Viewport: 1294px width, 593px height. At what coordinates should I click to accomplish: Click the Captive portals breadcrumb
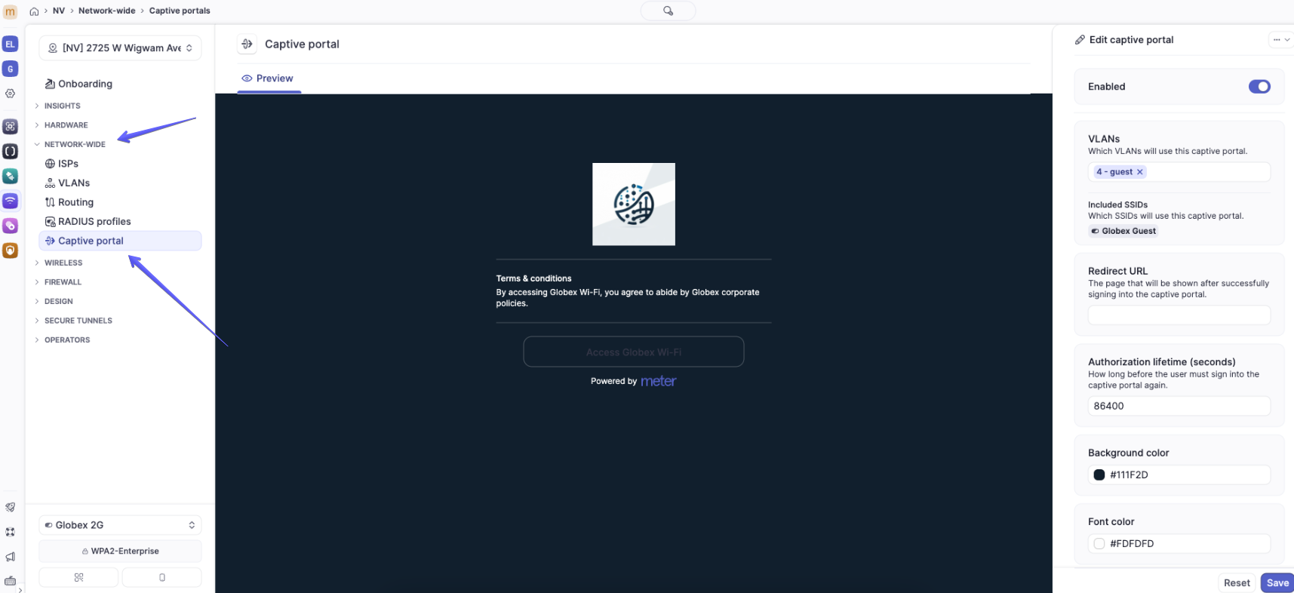[180, 11]
